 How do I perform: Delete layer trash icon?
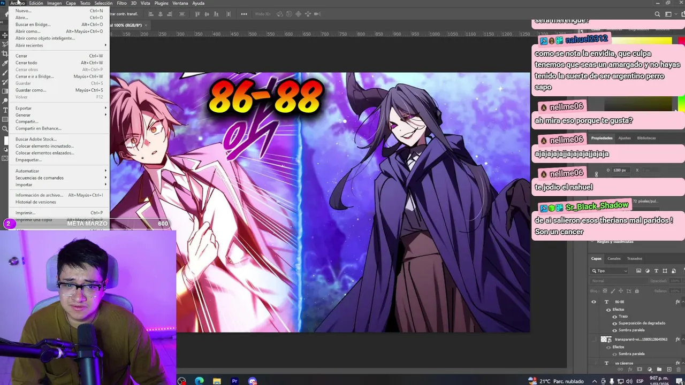[x=678, y=369]
